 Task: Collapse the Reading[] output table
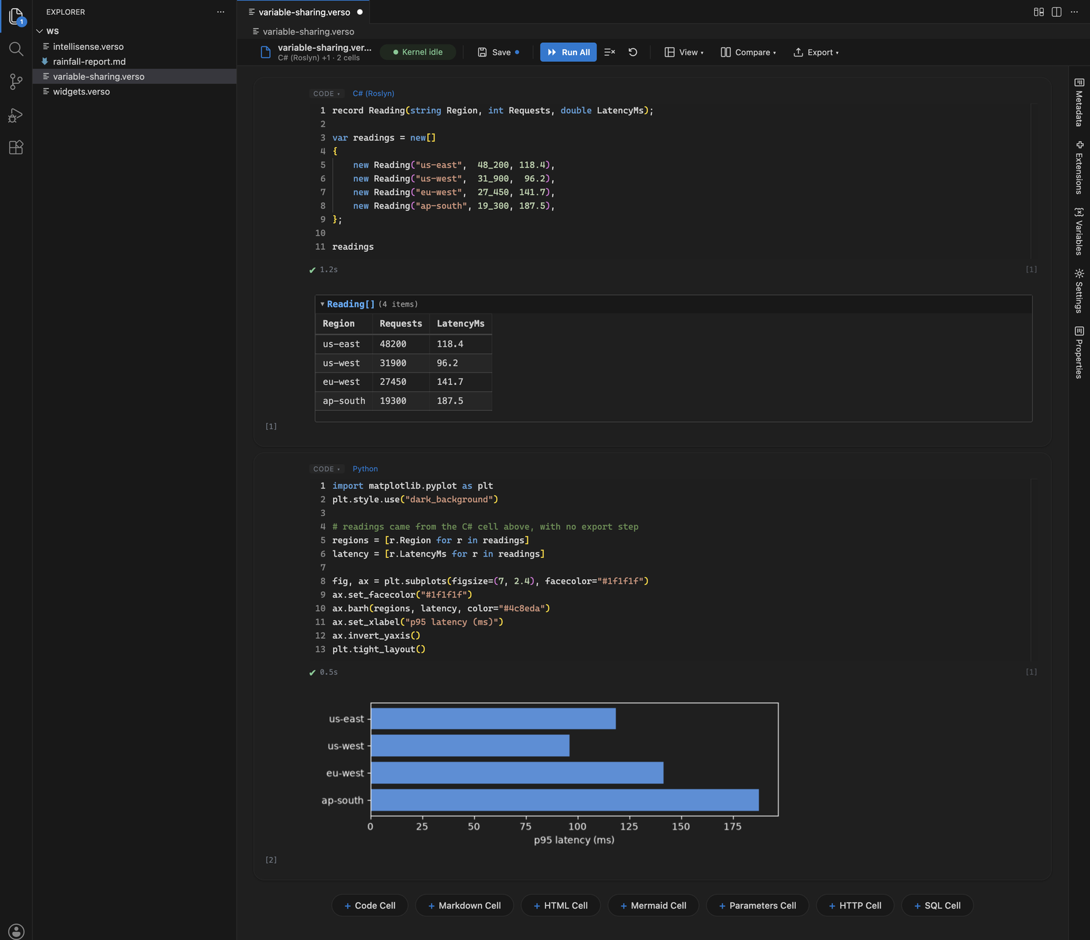322,304
